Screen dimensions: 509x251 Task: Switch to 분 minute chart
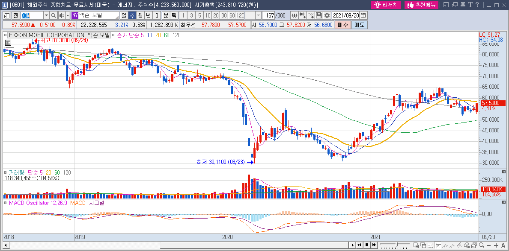pyautogui.click(x=166, y=15)
